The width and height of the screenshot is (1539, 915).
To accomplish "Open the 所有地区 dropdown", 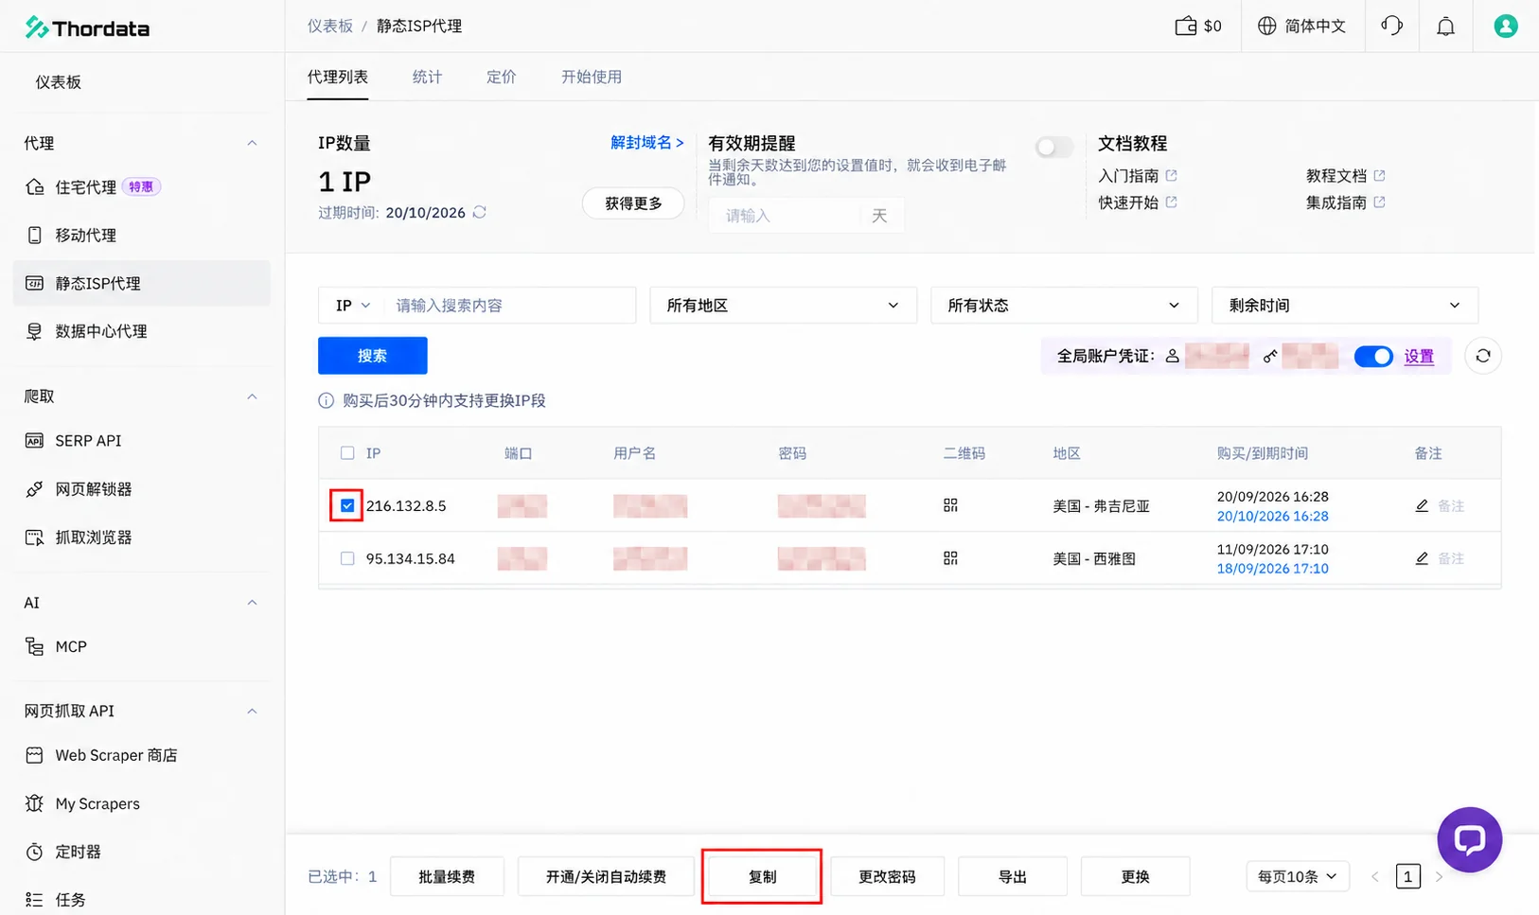I will 783,306.
